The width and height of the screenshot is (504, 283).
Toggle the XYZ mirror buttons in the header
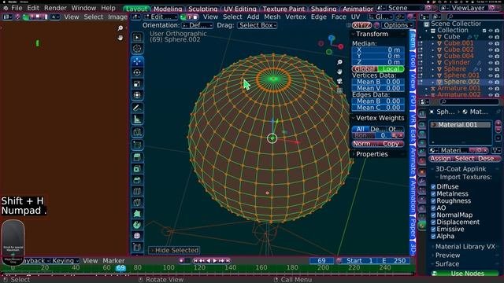pyautogui.click(x=361, y=25)
